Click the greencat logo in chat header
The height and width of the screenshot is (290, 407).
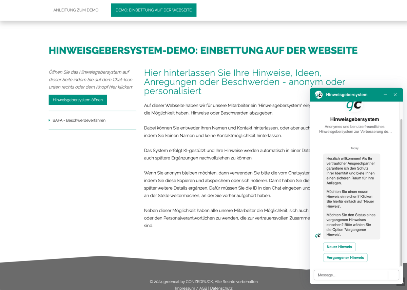pyautogui.click(x=318, y=95)
